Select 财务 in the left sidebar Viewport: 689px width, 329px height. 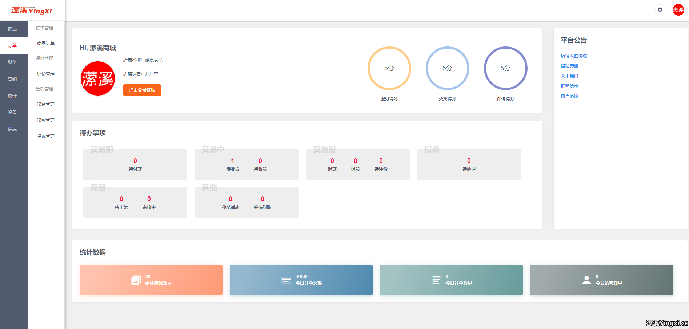[x=12, y=62]
